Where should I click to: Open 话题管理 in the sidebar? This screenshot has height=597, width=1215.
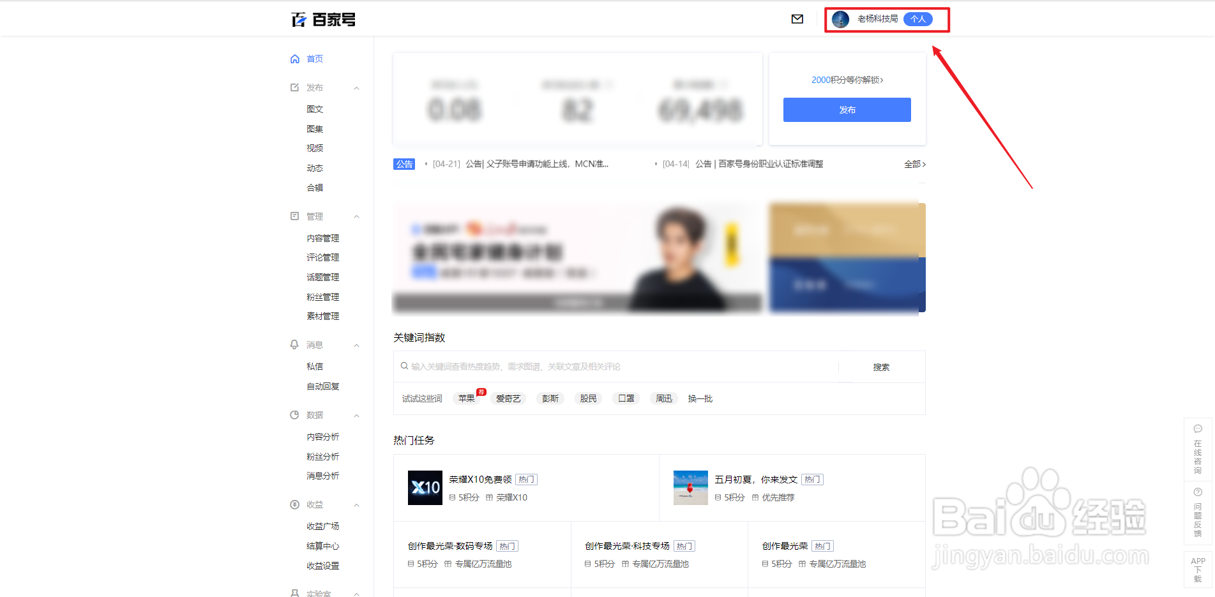coord(322,277)
